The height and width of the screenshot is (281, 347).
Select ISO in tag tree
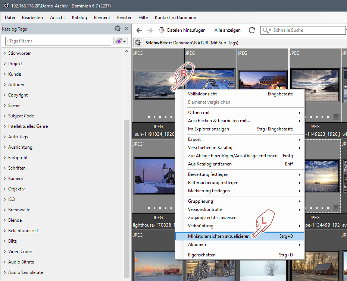coord(12,199)
